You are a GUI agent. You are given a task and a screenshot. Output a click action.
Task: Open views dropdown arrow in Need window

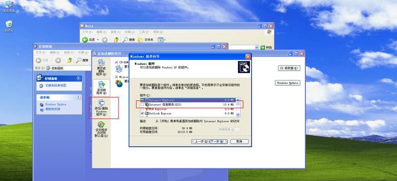(x=165, y=40)
